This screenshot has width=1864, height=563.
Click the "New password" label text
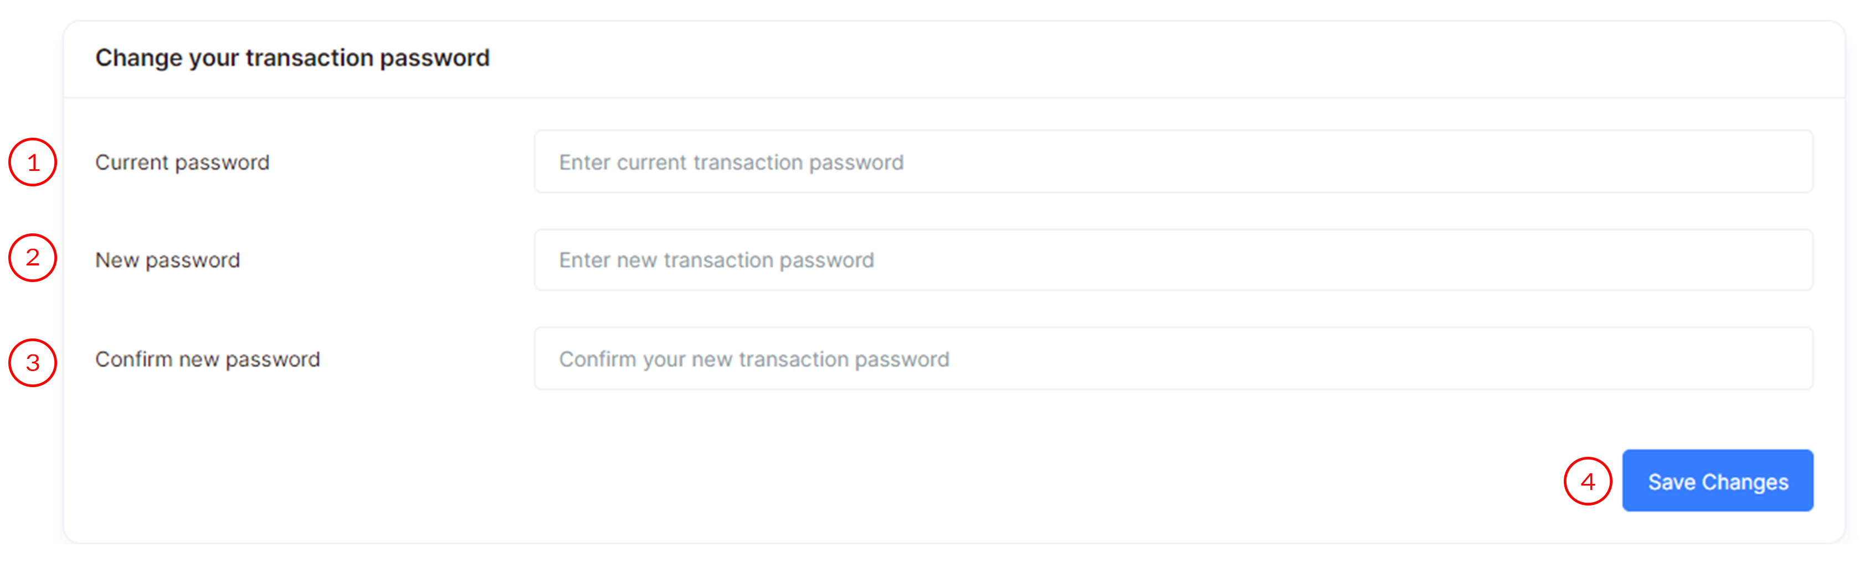(x=167, y=260)
